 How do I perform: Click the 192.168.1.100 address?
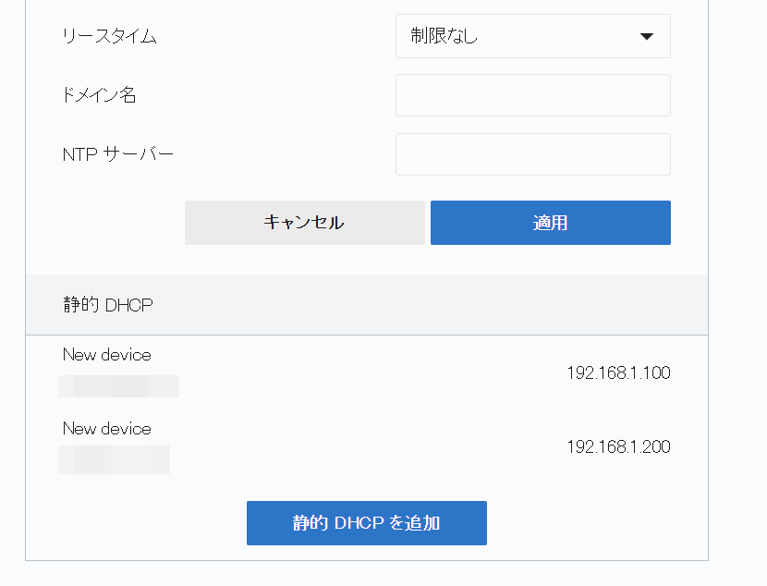618,373
